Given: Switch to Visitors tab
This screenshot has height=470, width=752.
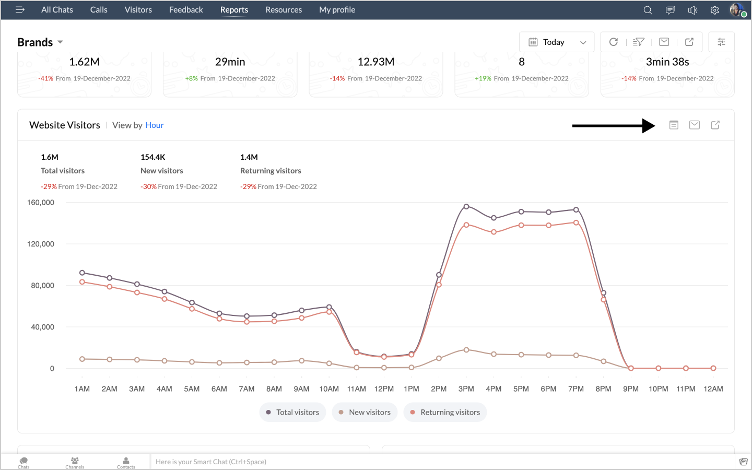Looking at the screenshot, I should (x=138, y=10).
